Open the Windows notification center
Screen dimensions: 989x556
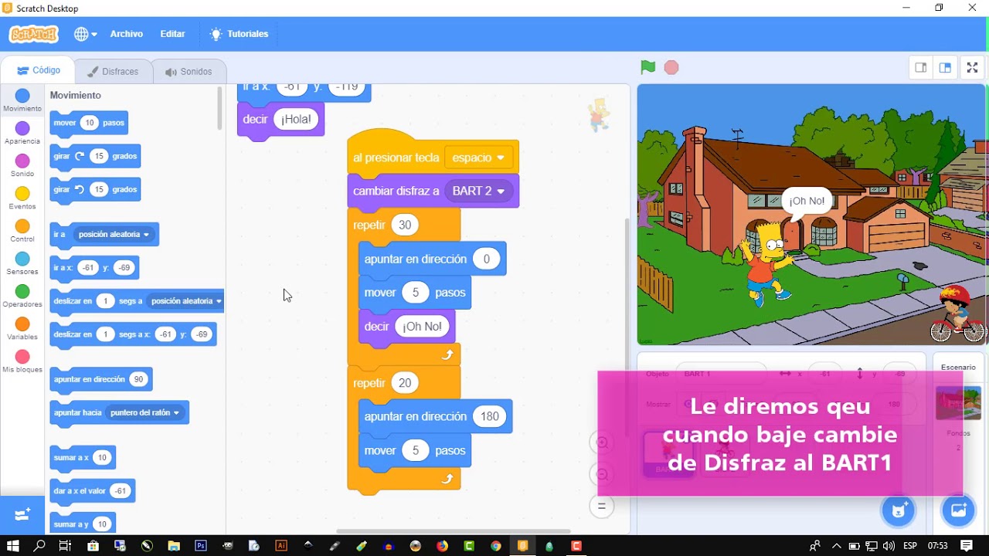[x=967, y=546]
